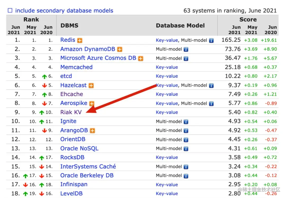This screenshot has height=198, width=286.
Task: Click the info icon in the Azure Cosmos DB row
Action: pos(186,58)
